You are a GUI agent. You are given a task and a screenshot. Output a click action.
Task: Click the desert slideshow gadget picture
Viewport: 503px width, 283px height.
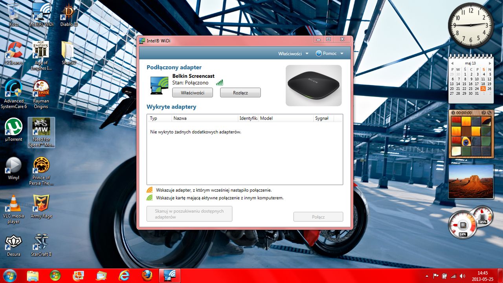coord(471,181)
